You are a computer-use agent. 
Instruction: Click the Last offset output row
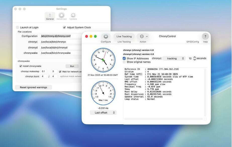point(149,79)
